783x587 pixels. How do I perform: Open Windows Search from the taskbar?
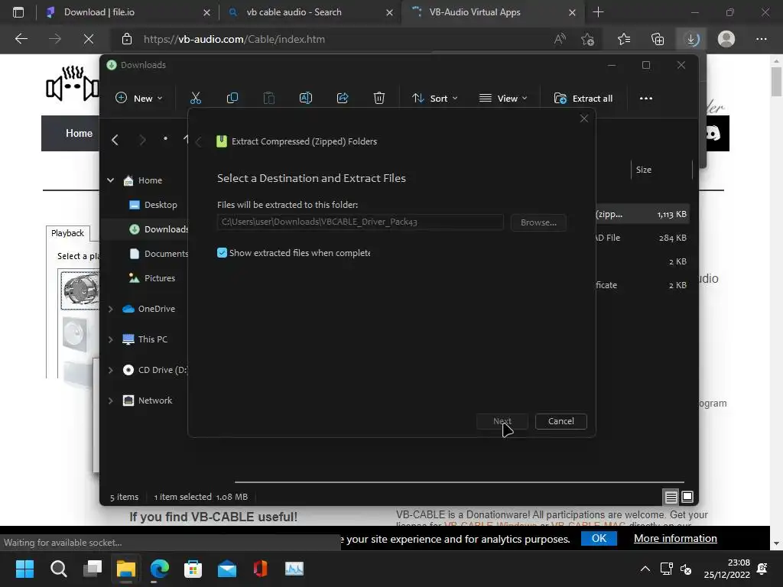click(x=58, y=568)
